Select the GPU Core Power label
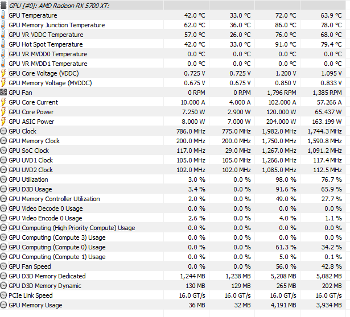 [x=31, y=112]
